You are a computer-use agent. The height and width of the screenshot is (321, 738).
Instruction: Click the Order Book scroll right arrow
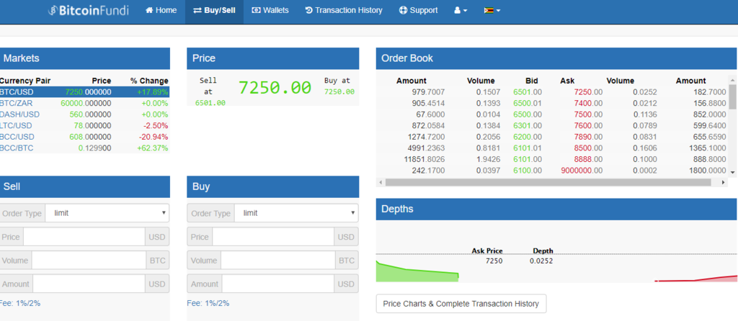(x=724, y=182)
